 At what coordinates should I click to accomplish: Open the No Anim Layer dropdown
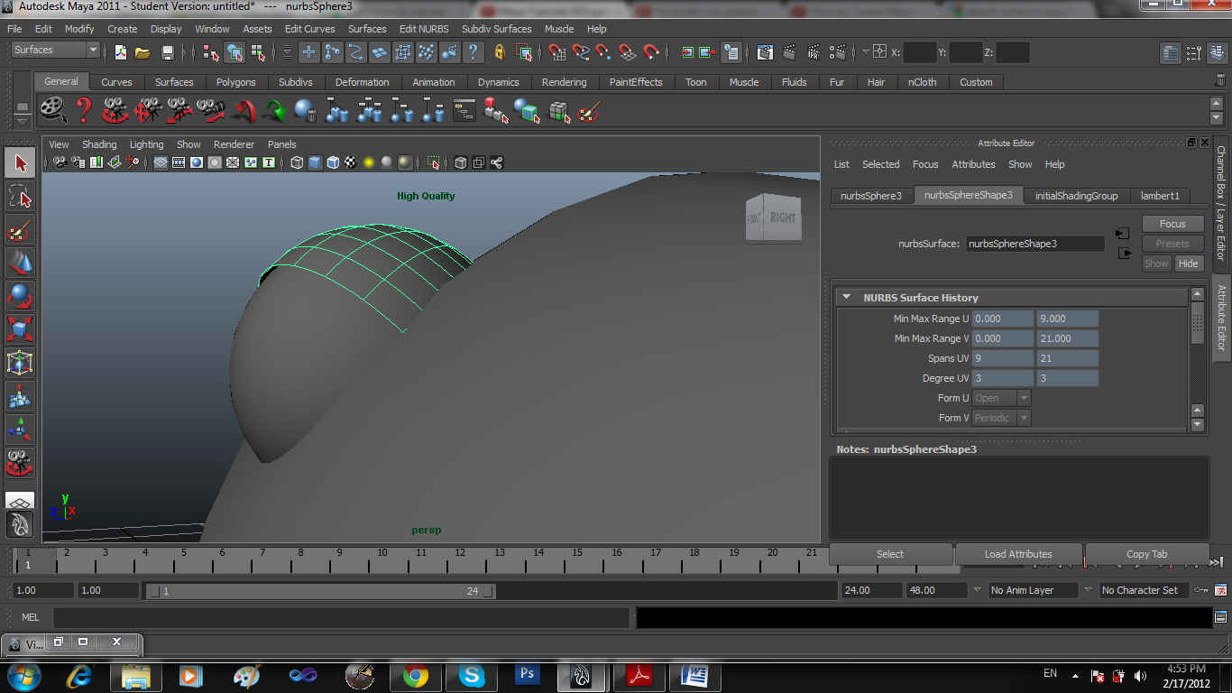[x=1033, y=590]
